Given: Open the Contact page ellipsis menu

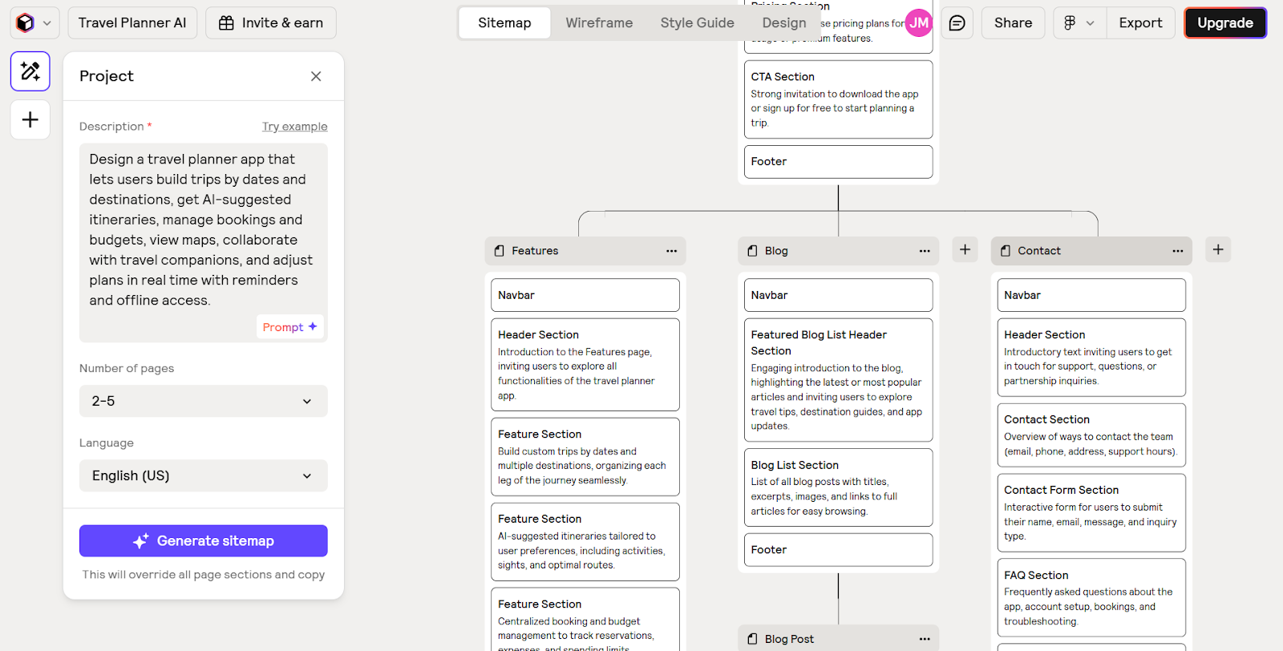Looking at the screenshot, I should [1177, 251].
